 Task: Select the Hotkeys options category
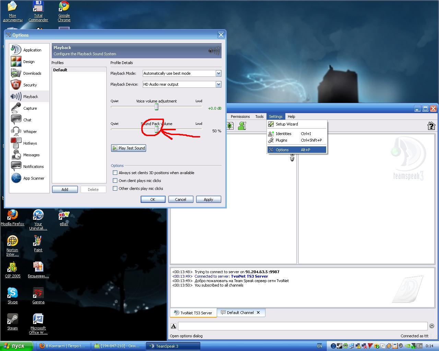tap(29, 143)
